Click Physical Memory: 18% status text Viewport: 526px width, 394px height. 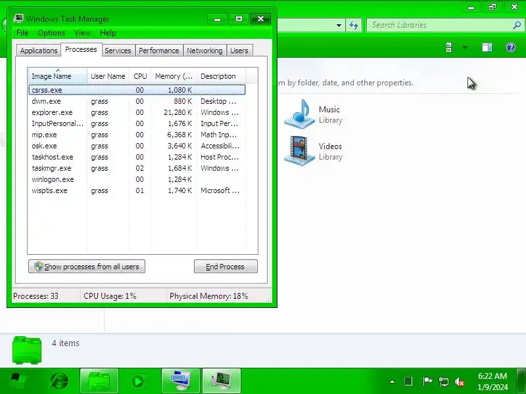point(208,296)
